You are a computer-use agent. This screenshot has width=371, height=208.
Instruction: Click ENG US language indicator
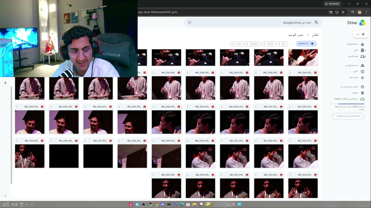coord(22,204)
